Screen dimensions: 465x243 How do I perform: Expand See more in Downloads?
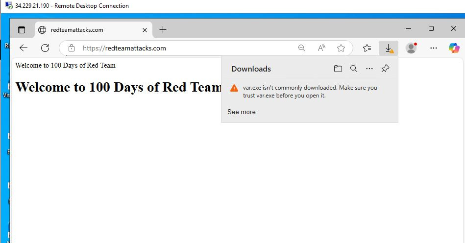click(x=242, y=112)
